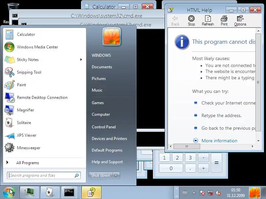Launch Minesweeper
This screenshot has width=266, height=199.
point(45,148)
